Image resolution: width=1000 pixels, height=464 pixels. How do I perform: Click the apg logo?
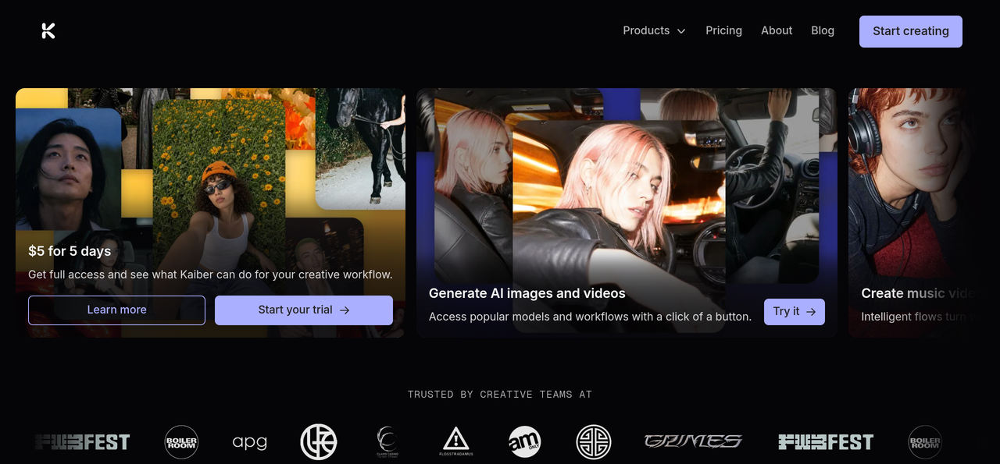(x=250, y=442)
